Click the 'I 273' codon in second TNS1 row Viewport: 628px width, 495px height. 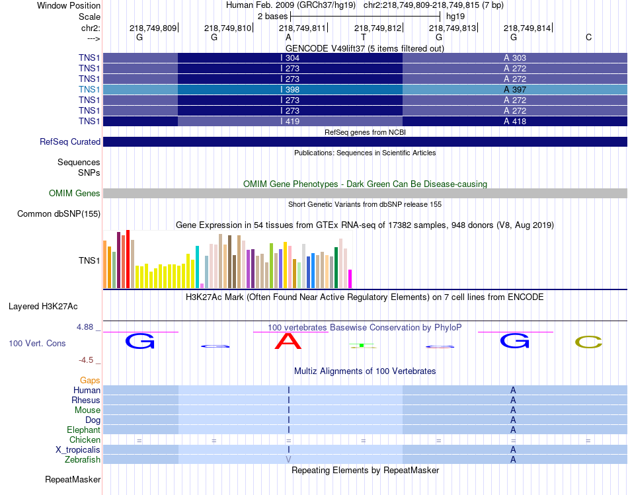coord(290,69)
